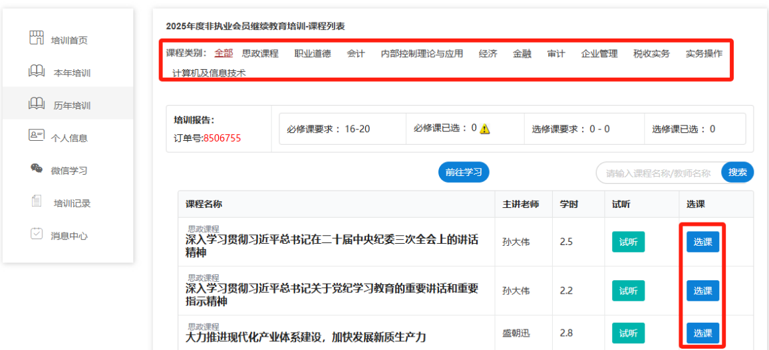Click the 培训记录 document icon
Screen dimensions: 769x350
pyautogui.click(x=37, y=202)
